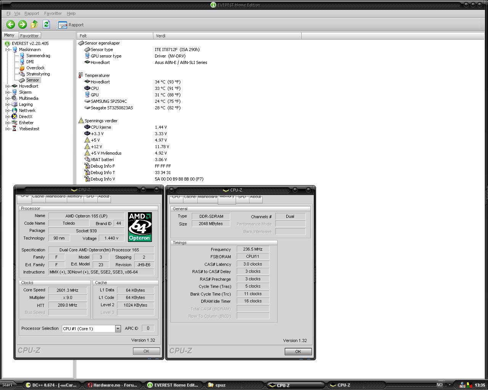This screenshot has width=488, height=390.
Task: Click the NO language indicator in tray
Action: click(x=440, y=385)
